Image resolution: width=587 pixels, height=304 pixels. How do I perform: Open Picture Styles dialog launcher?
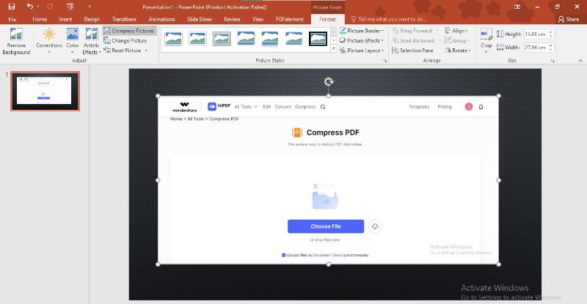coord(384,61)
